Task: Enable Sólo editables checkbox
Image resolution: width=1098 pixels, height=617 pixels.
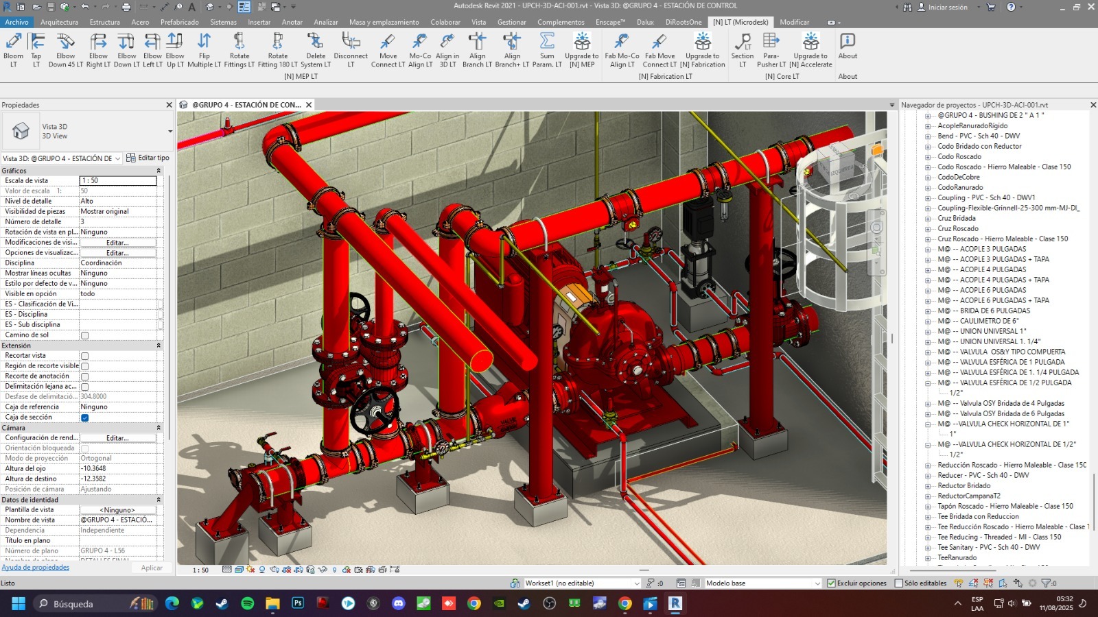Action: pyautogui.click(x=899, y=583)
